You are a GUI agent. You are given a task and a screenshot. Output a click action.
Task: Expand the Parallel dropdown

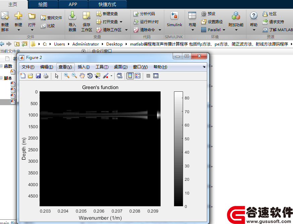tap(224, 30)
